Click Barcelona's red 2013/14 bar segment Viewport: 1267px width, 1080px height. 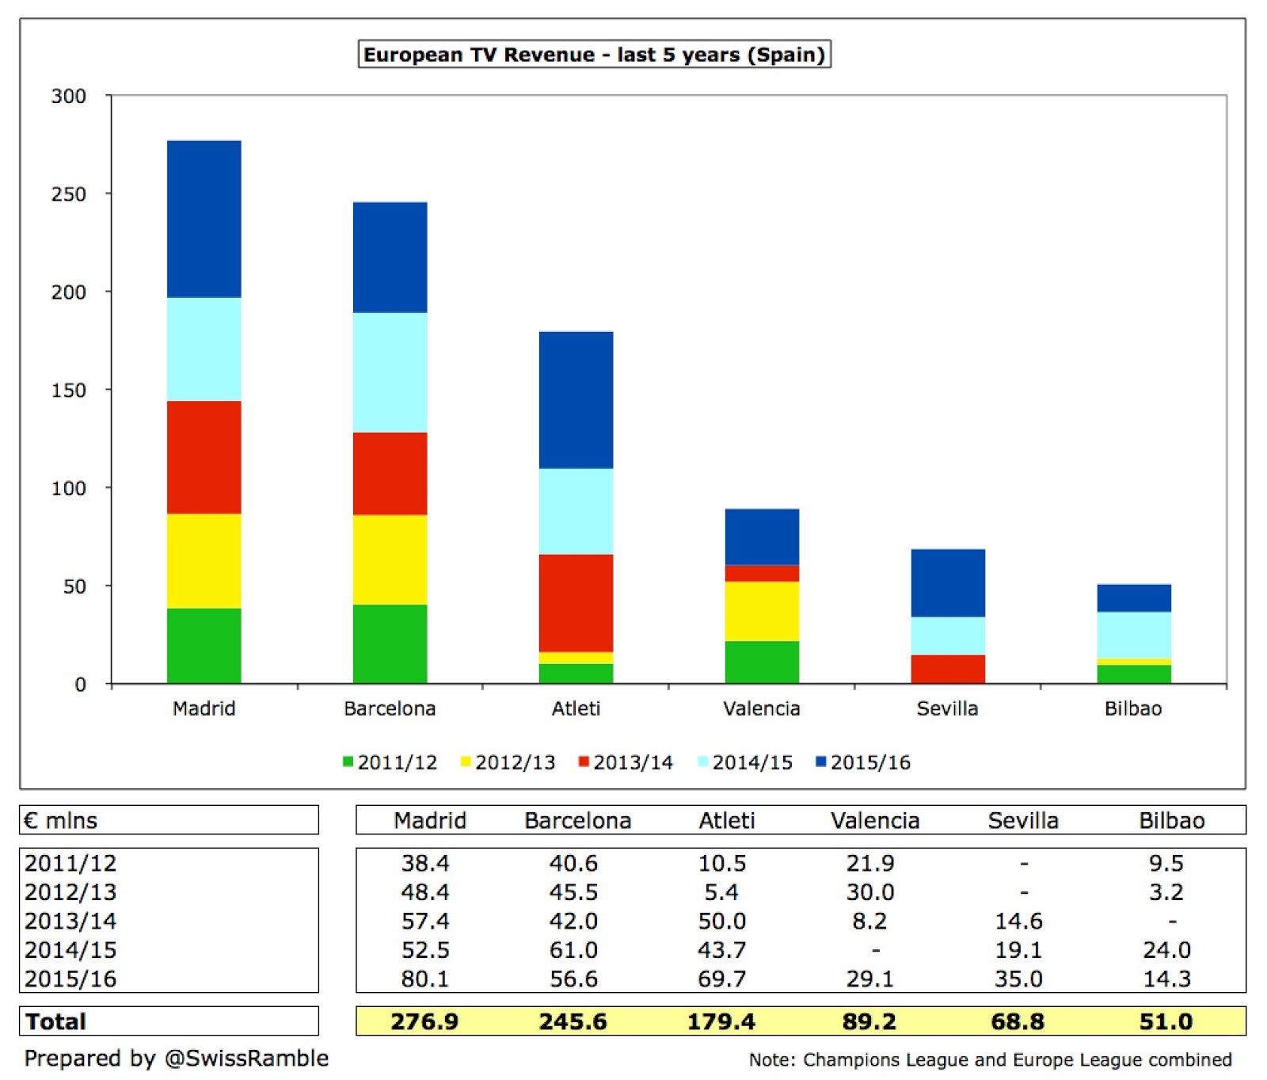click(x=390, y=474)
